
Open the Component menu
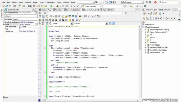tap(50, 2)
